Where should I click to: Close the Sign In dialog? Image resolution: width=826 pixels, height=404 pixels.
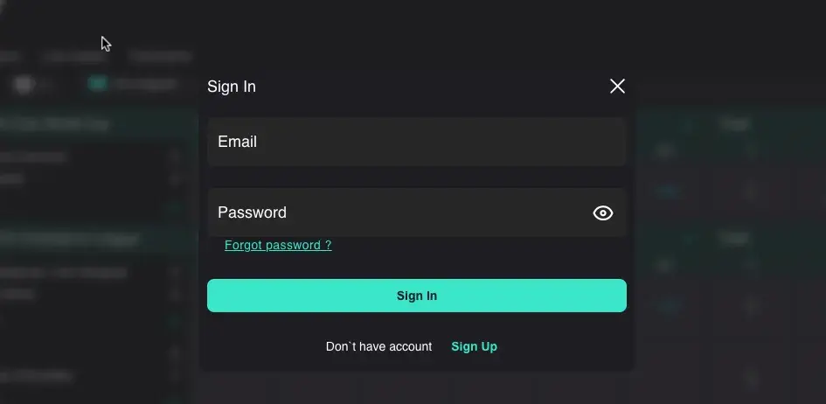pos(617,86)
